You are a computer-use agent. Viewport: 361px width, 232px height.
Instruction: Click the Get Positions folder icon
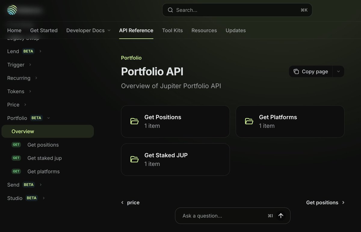pyautogui.click(x=134, y=121)
